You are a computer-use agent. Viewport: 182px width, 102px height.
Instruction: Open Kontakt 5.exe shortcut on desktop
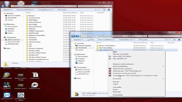pos(21,97)
